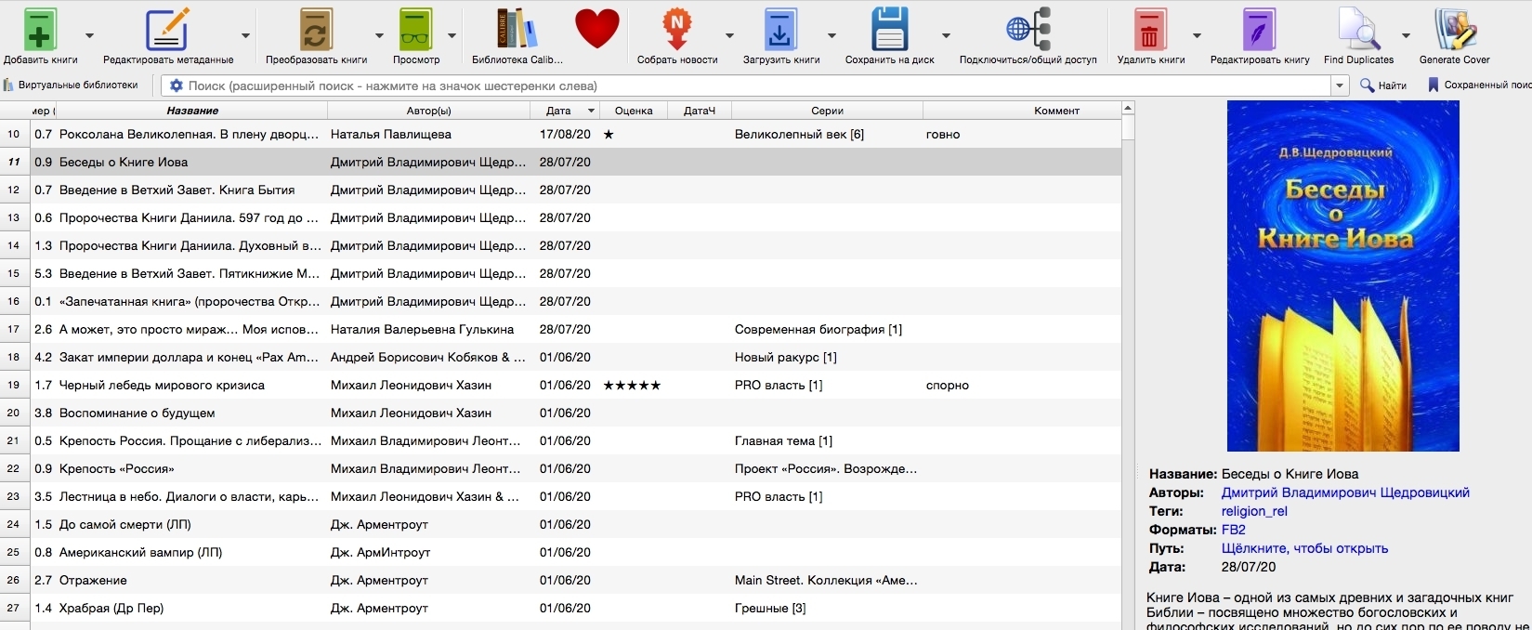Open the book viewer glasses icon
Image resolution: width=1532 pixels, height=630 pixels.
[415, 31]
